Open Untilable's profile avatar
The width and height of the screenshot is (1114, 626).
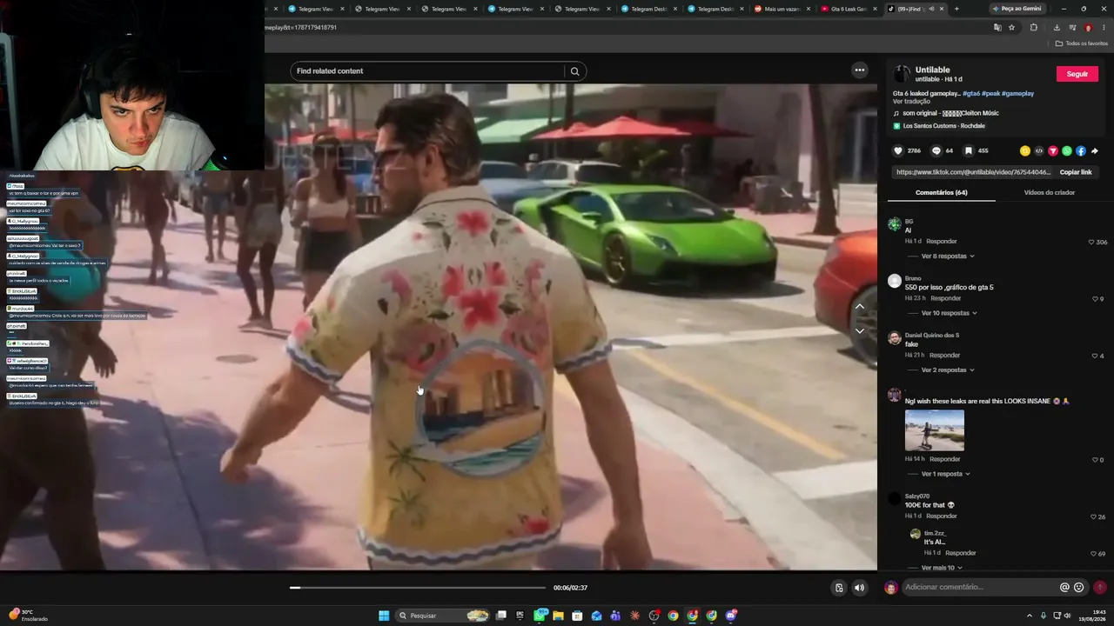click(x=903, y=74)
